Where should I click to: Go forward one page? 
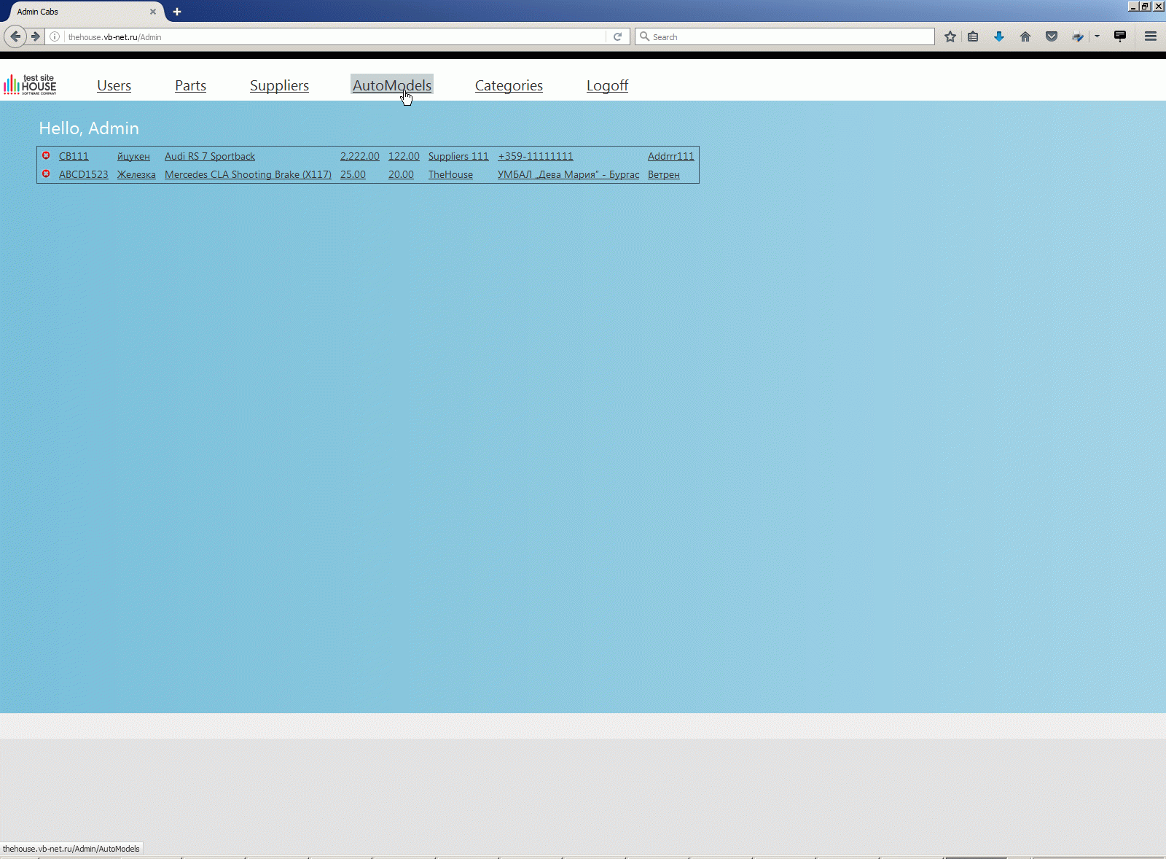click(35, 36)
